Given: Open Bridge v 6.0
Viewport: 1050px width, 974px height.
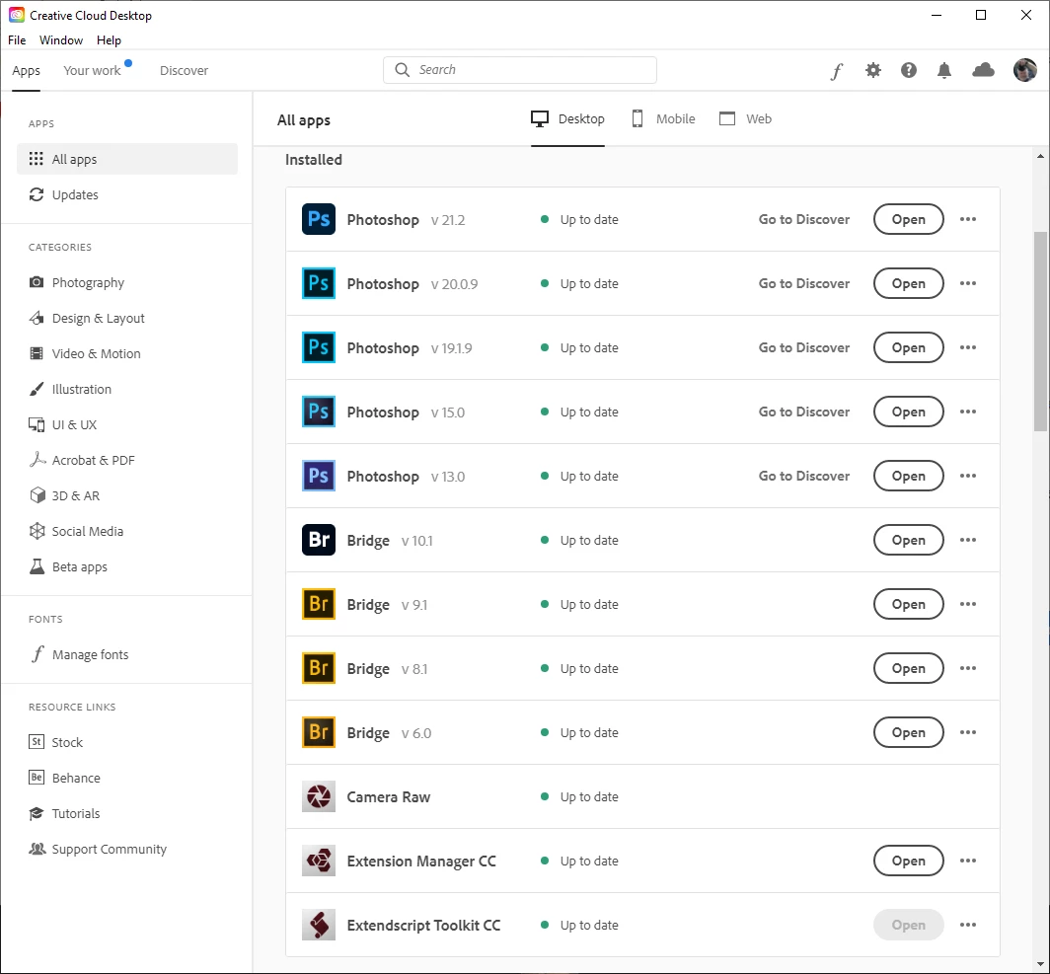Looking at the screenshot, I should point(908,732).
